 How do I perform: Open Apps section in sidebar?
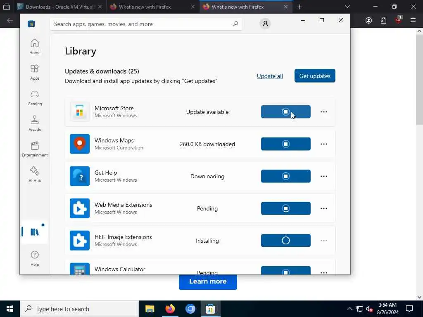click(35, 72)
